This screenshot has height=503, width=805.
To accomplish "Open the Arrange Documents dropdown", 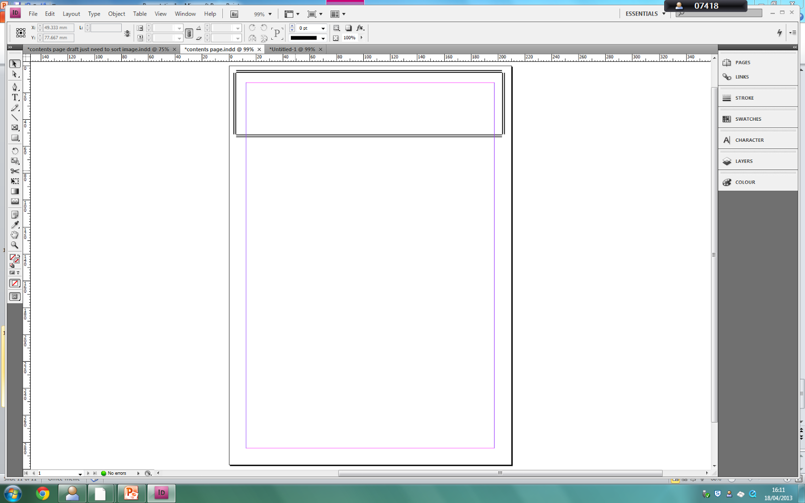I will pos(338,14).
